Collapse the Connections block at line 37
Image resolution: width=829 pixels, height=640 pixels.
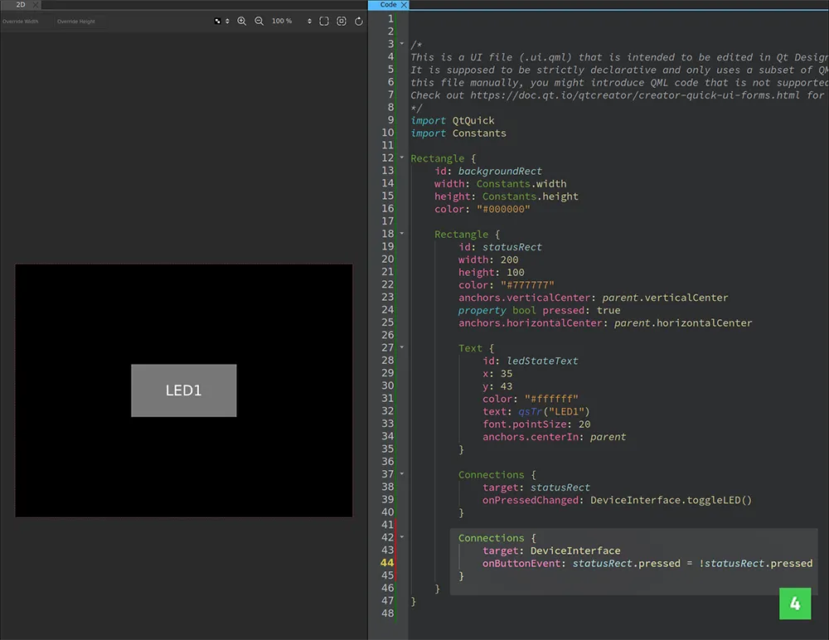403,474
